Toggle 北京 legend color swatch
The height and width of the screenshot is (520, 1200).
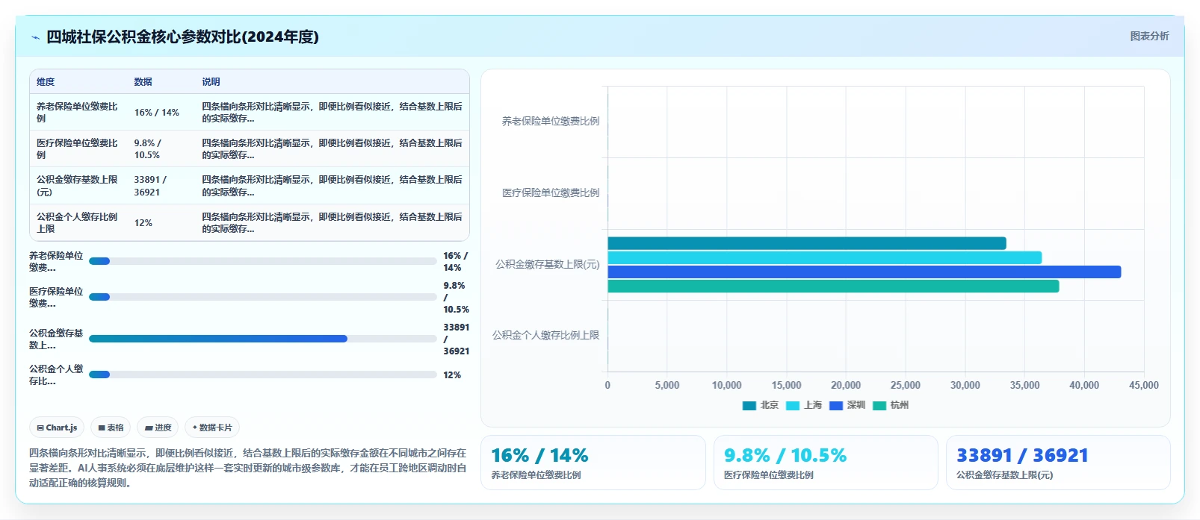[x=749, y=406]
